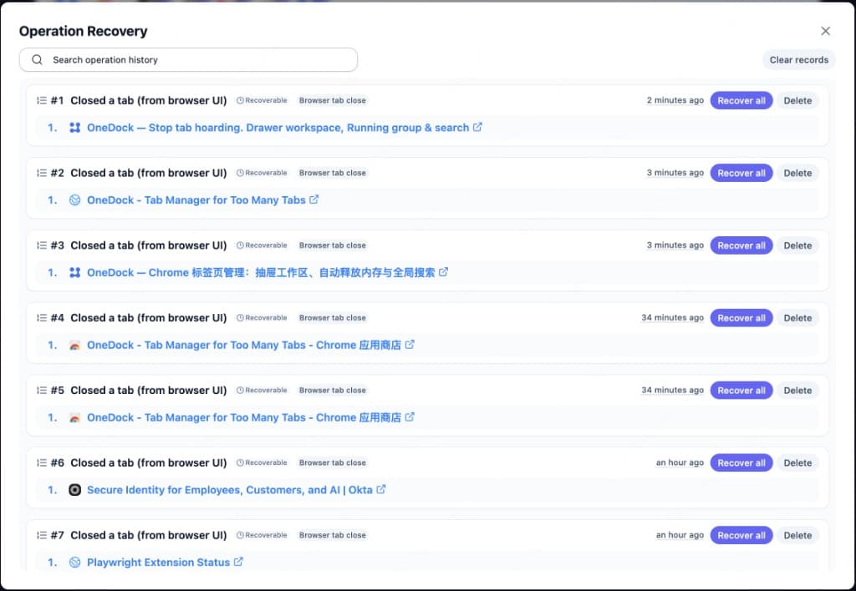Click the list icon beside record #1
Viewport: 856px width, 591px height.
coord(42,100)
